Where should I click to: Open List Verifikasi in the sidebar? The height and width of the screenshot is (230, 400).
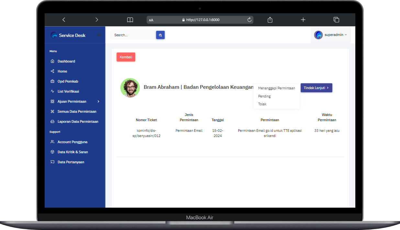click(x=68, y=91)
